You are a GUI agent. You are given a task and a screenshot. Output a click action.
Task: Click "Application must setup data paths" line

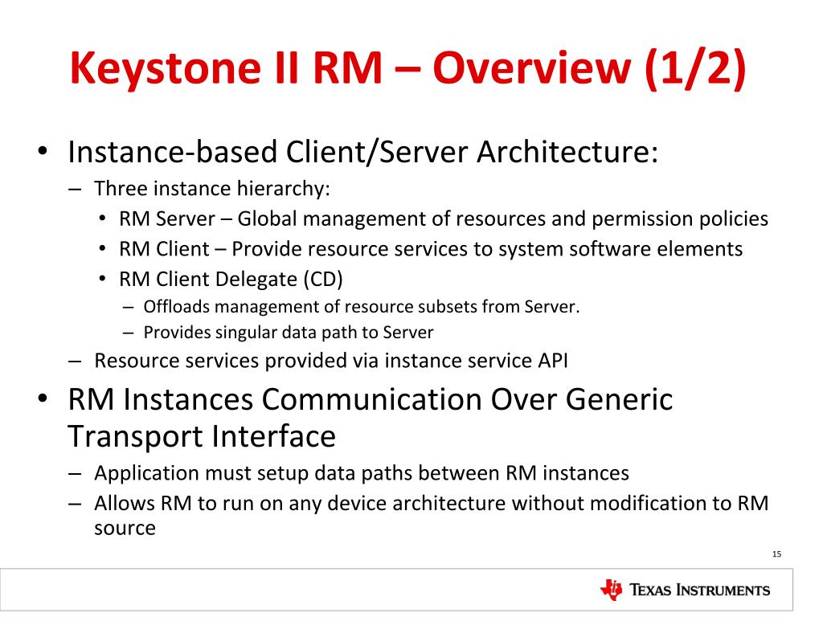[362, 473]
